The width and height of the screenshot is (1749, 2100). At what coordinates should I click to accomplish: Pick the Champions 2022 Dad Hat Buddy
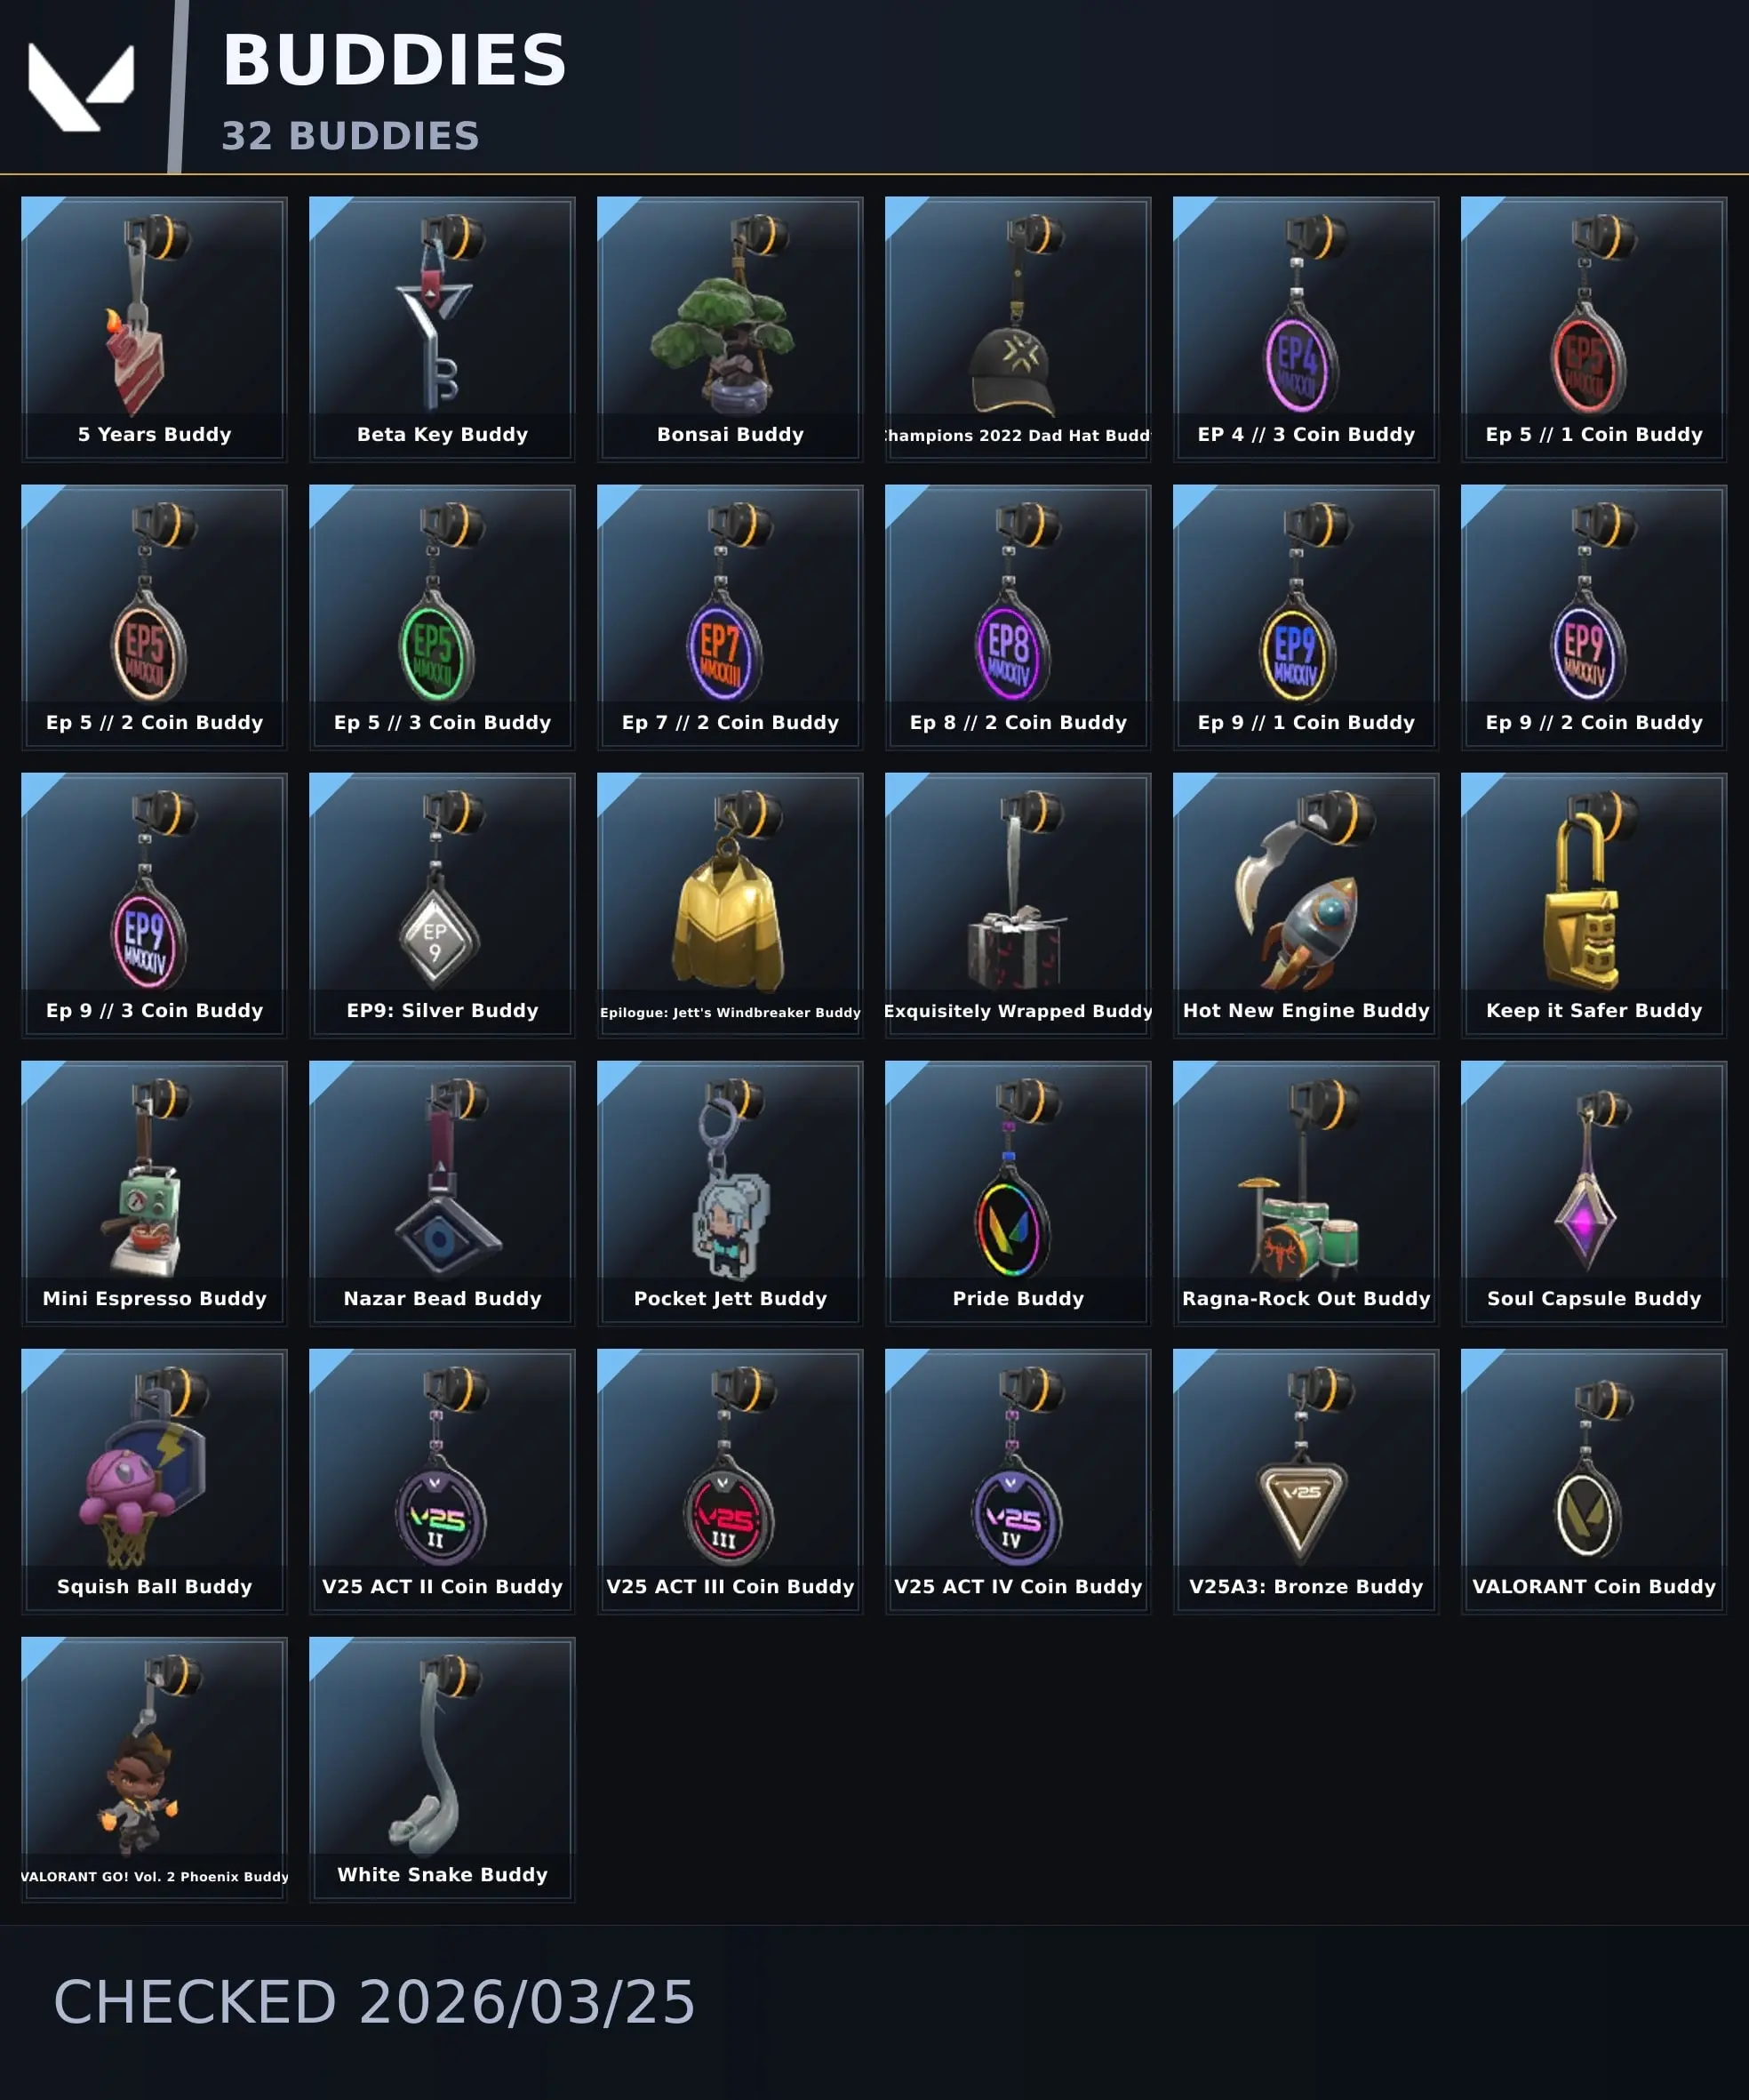(x=1018, y=329)
